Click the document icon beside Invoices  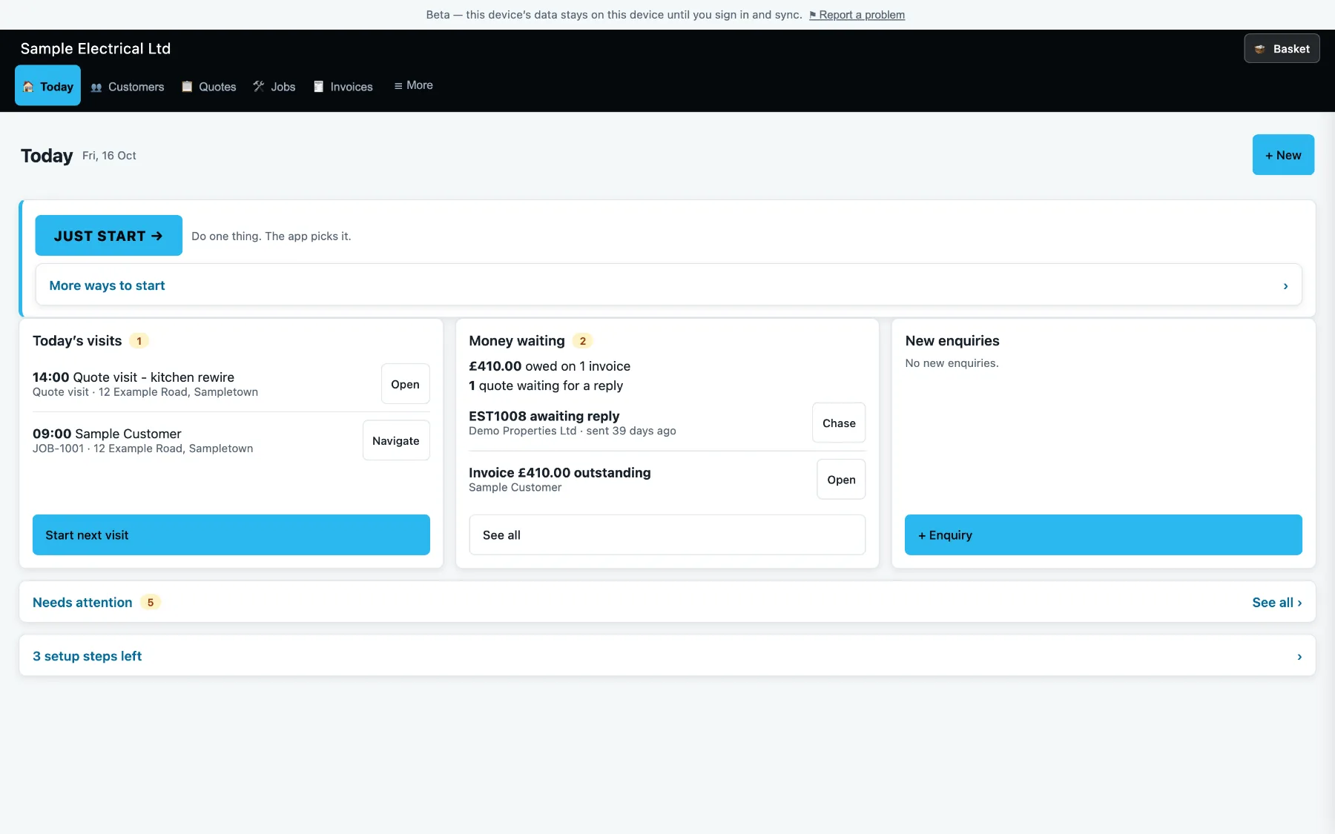pos(319,87)
